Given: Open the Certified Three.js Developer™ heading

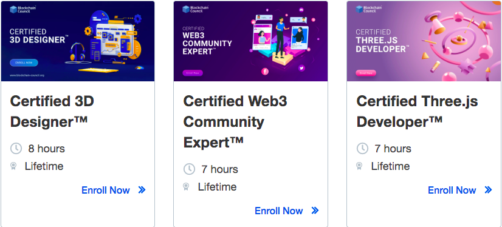Looking at the screenshot, I should 417,112.
